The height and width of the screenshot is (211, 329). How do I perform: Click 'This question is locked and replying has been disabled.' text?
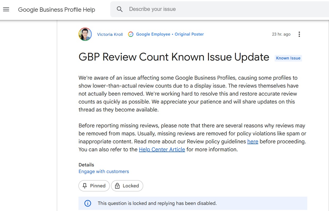pyautogui.click(x=157, y=204)
